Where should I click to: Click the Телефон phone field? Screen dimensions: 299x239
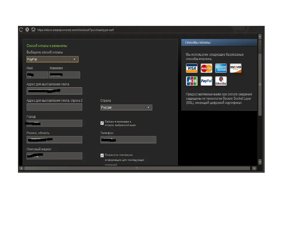(128, 140)
